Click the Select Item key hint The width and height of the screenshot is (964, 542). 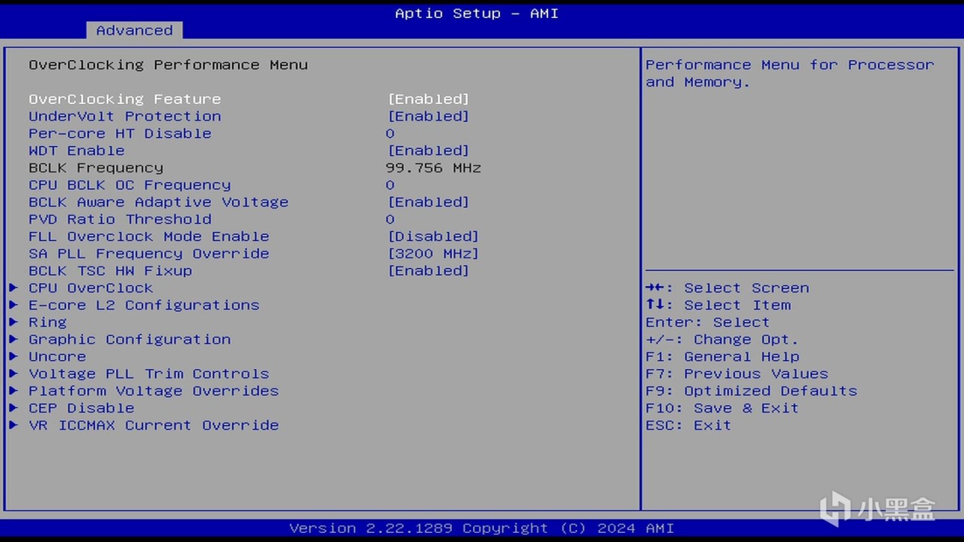pos(718,306)
